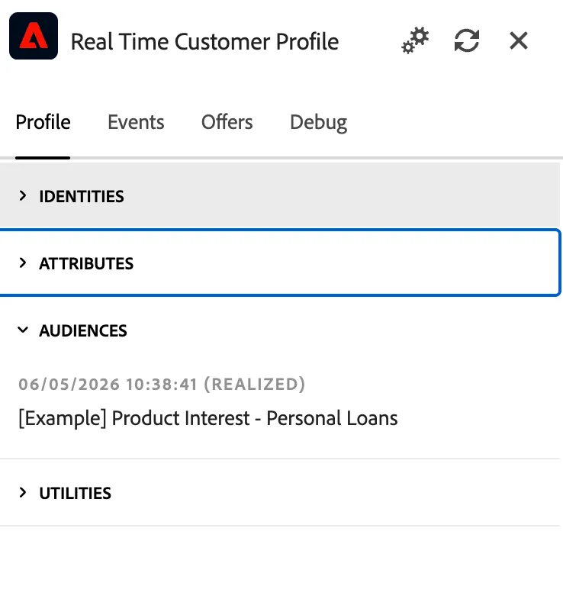Image resolution: width=563 pixels, height=612 pixels.
Task: Expand the Utilities section chevron
Action: pyautogui.click(x=23, y=492)
